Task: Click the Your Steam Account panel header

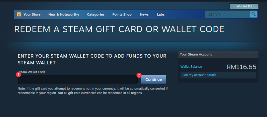Action: [x=218, y=54]
